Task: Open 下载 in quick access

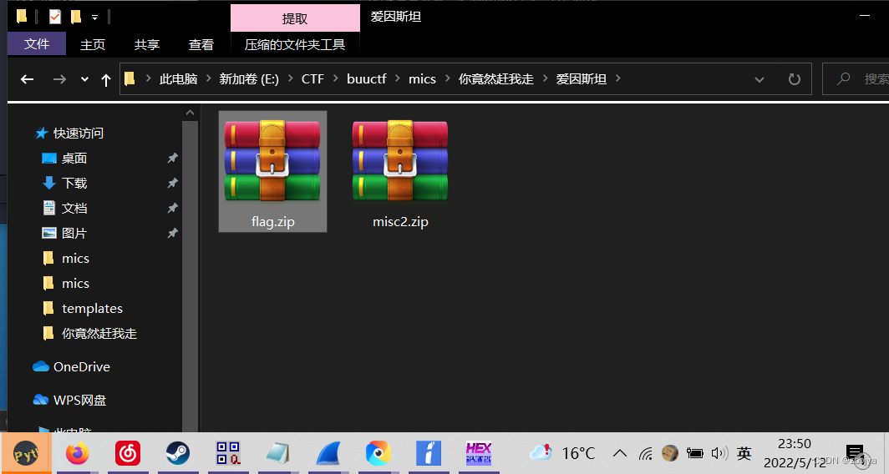Action: (x=74, y=183)
